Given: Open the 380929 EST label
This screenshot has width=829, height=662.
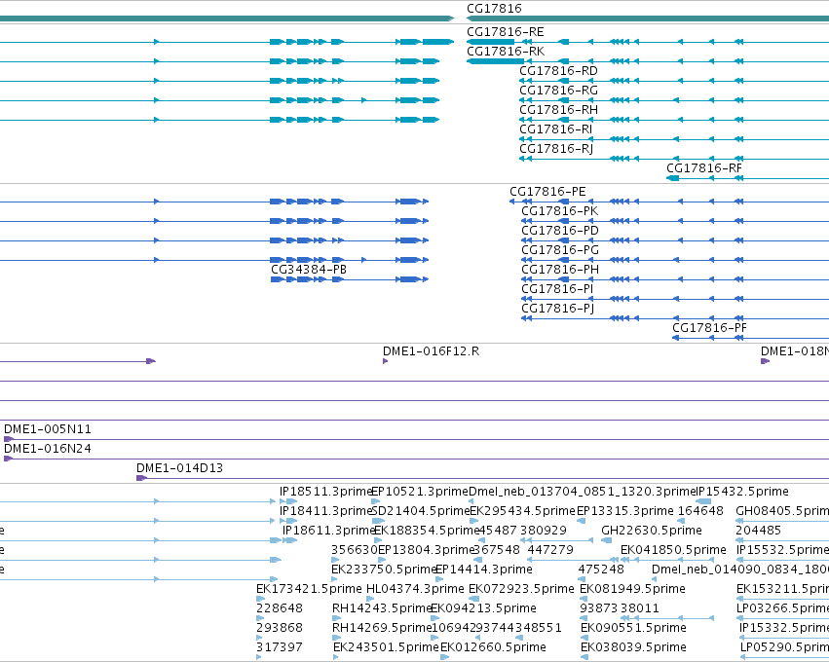Looking at the screenshot, I should (x=543, y=531).
